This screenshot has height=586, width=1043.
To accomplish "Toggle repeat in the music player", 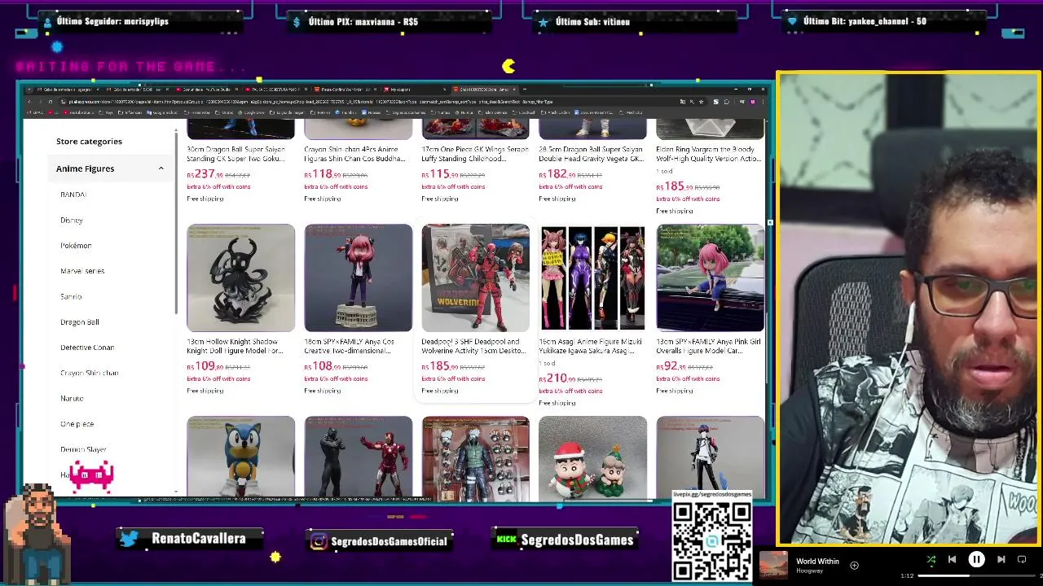I will pos(1022,560).
